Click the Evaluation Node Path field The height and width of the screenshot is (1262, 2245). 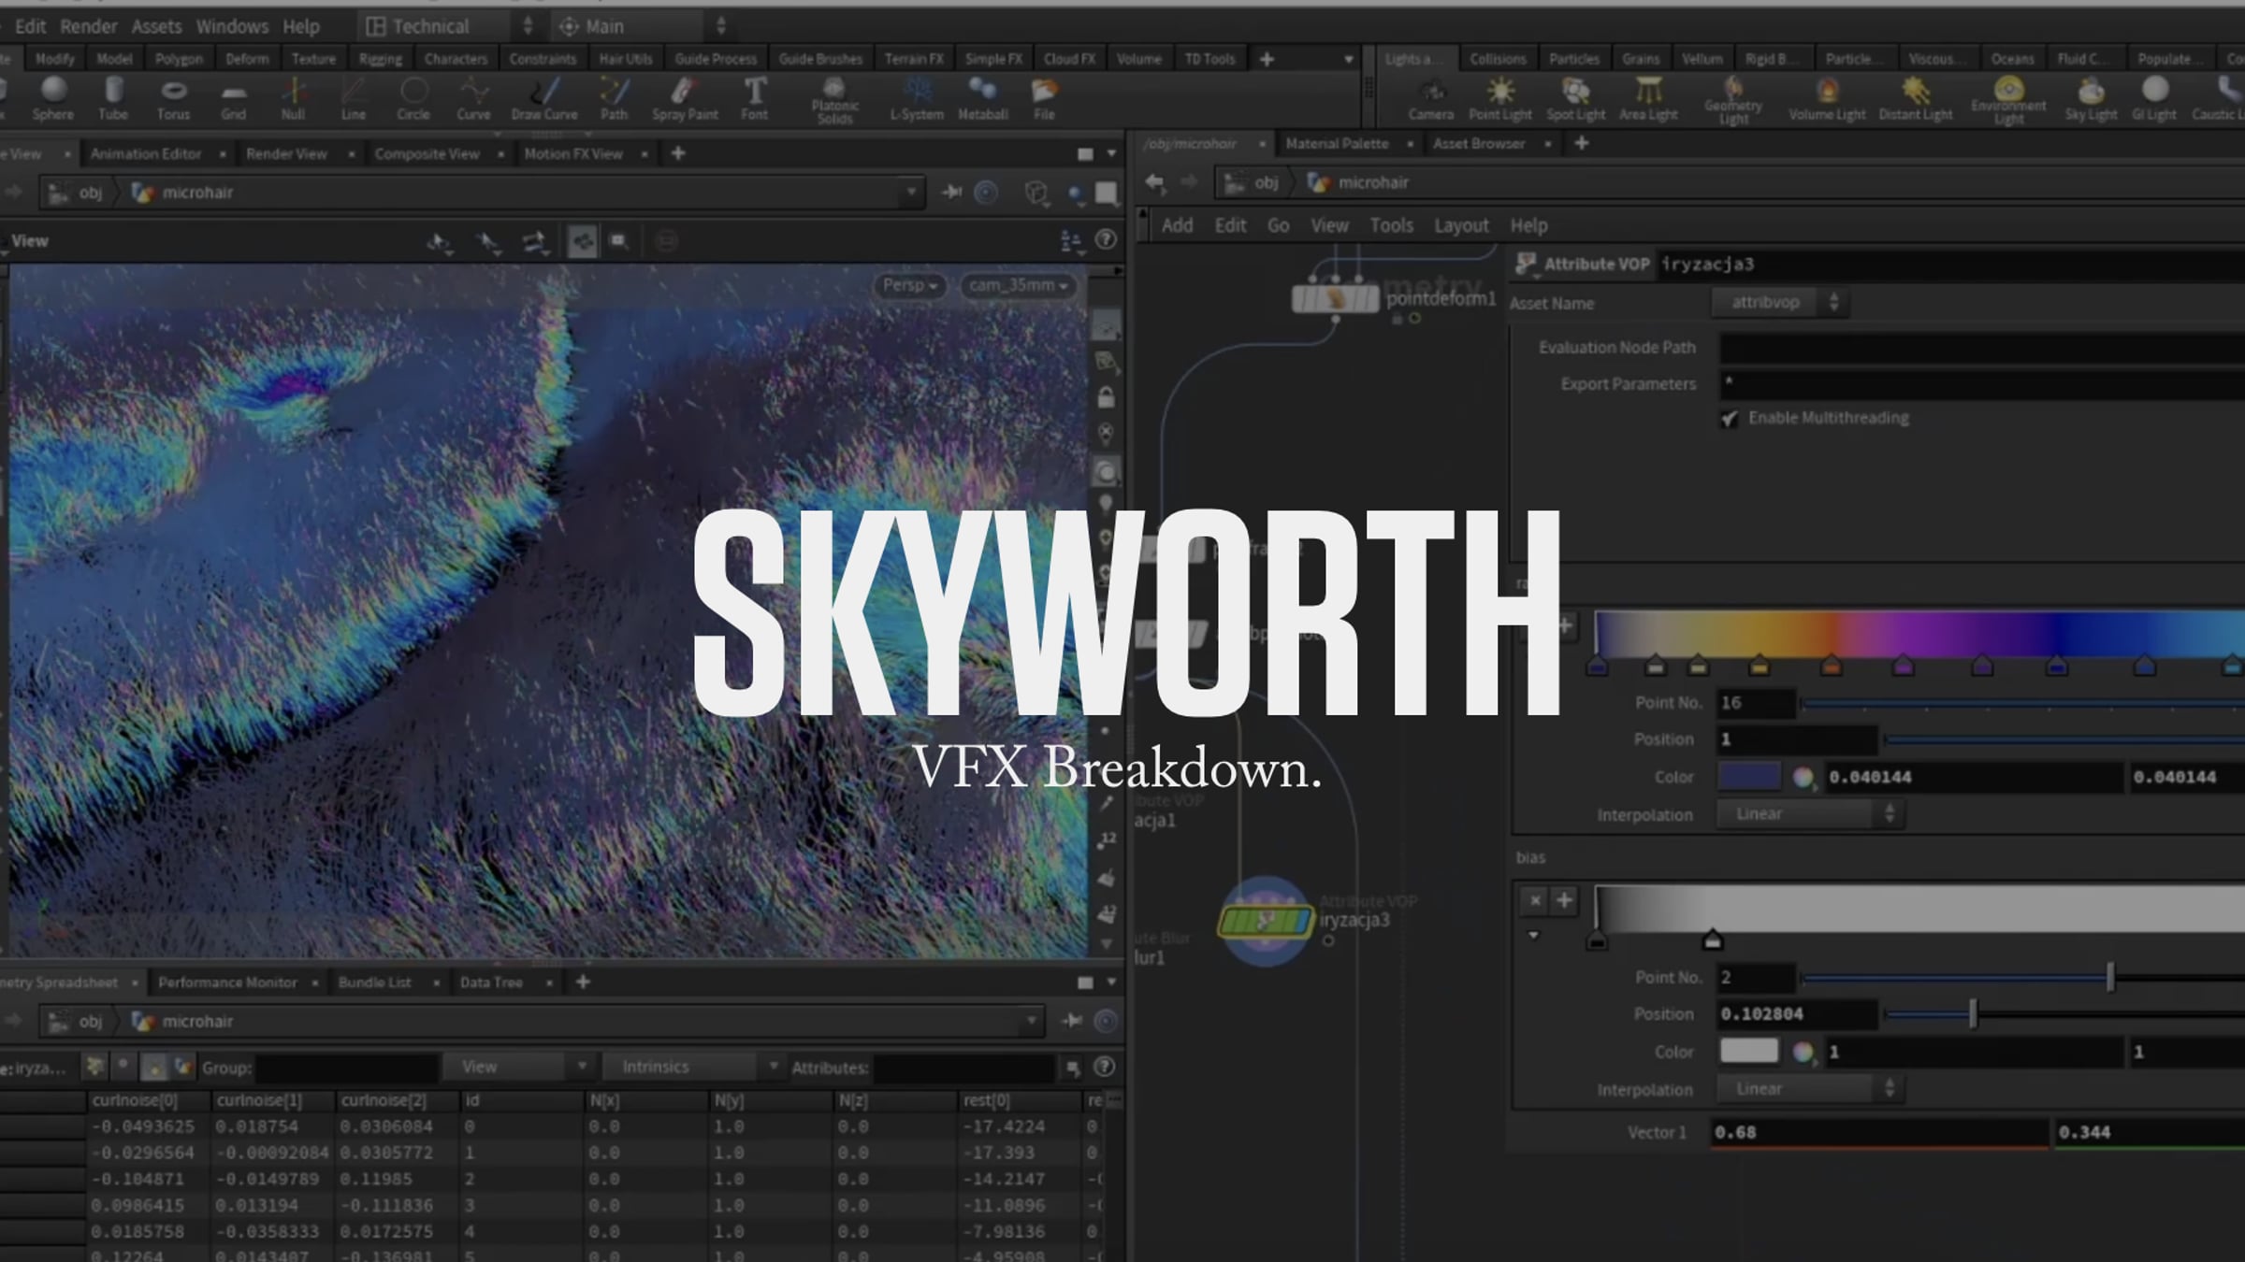[x=1982, y=348]
